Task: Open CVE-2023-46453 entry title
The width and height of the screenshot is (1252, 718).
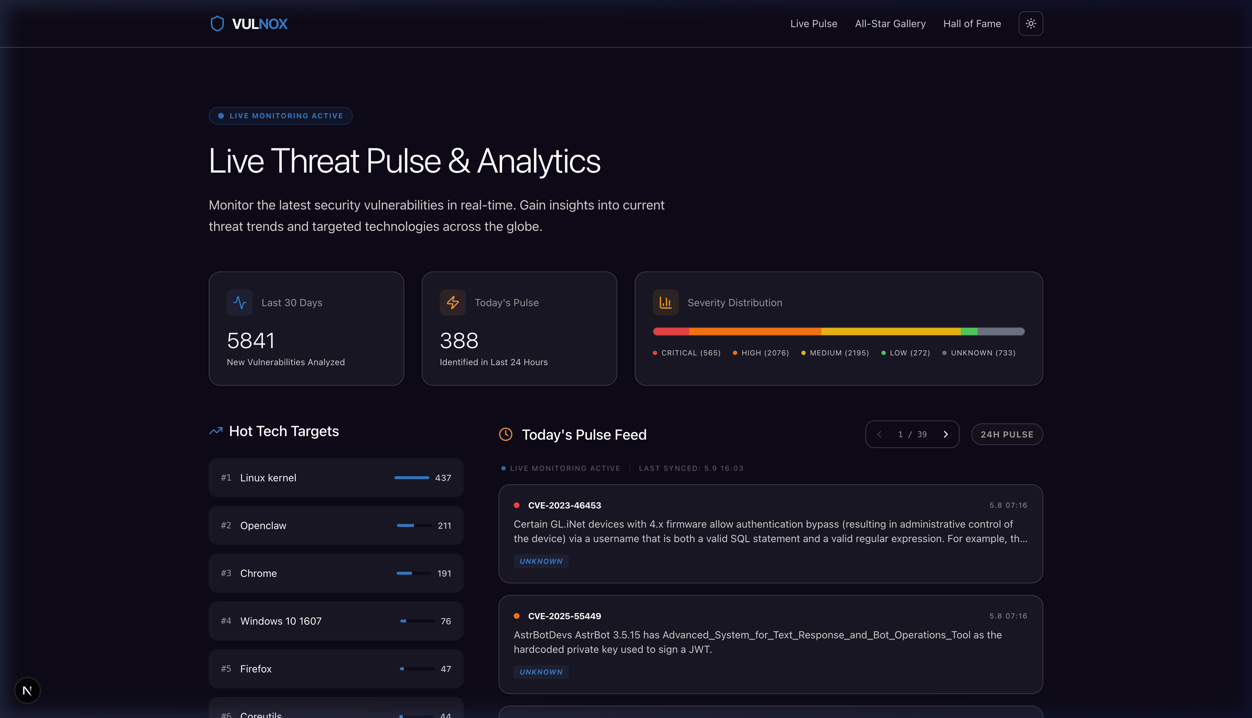Action: (x=564, y=506)
